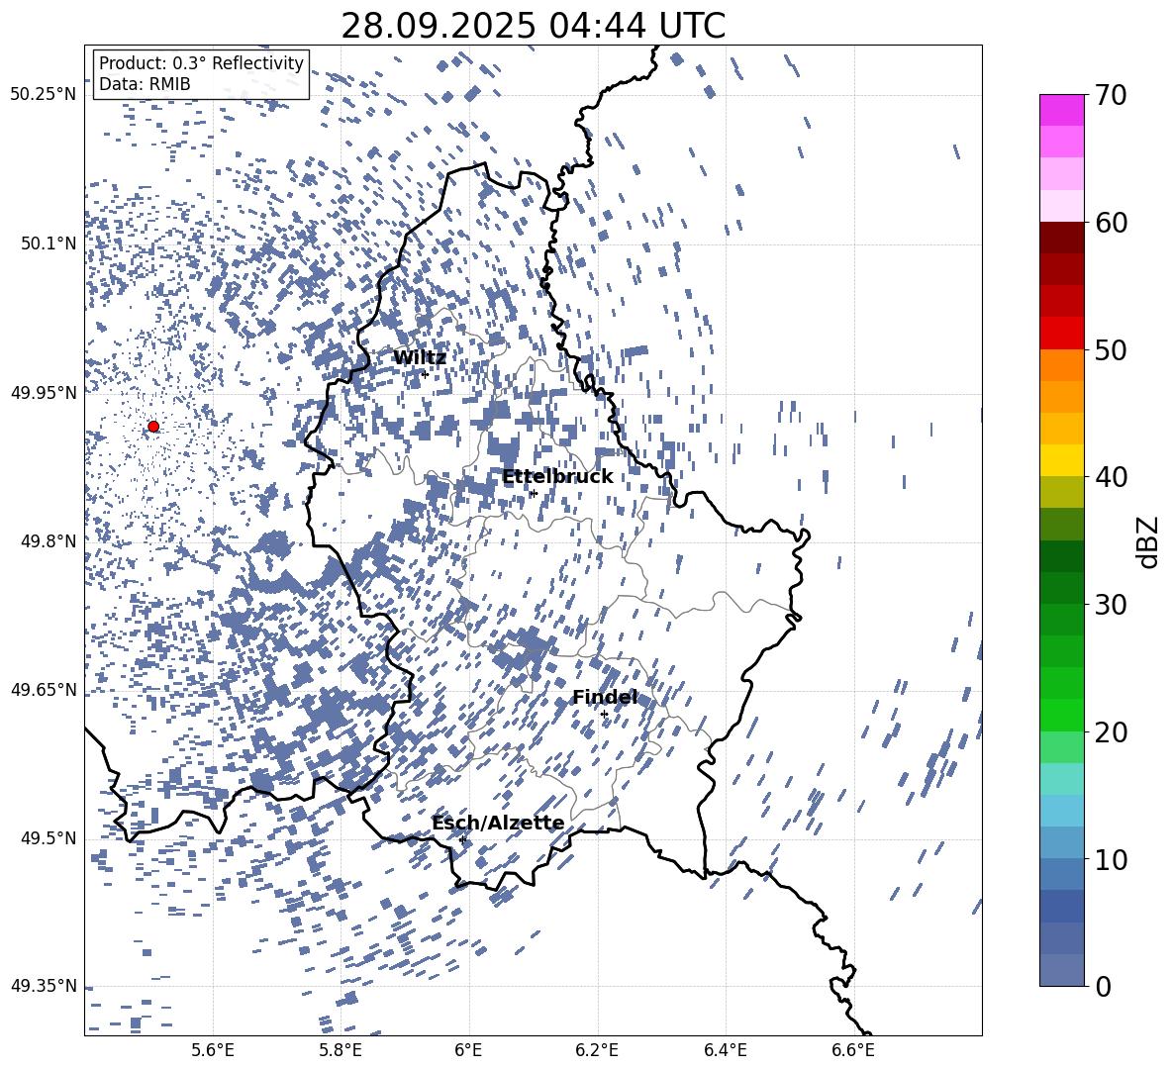Click the 5.8°E longitude label

(x=341, y=1050)
